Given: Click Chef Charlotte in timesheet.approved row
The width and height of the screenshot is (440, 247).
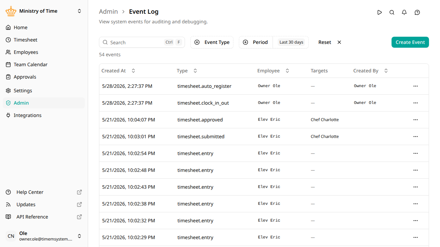Looking at the screenshot, I should [x=324, y=120].
